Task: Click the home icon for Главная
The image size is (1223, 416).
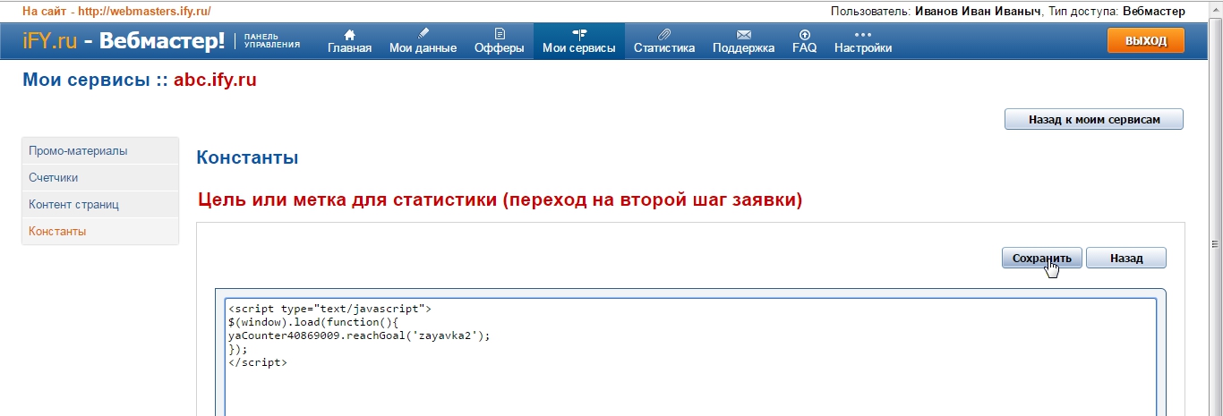Action: click(349, 34)
